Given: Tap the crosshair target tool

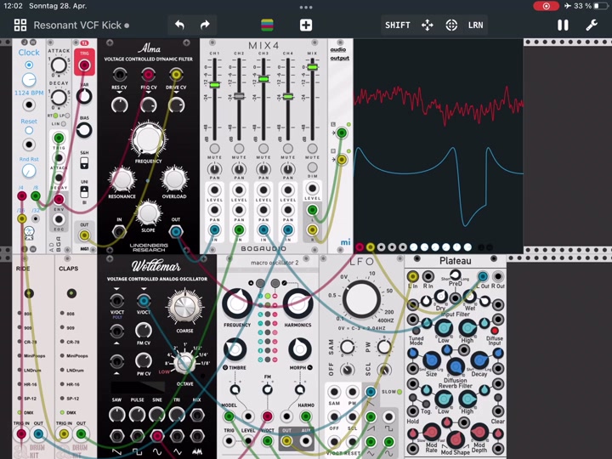Looking at the screenshot, I should point(451,25).
